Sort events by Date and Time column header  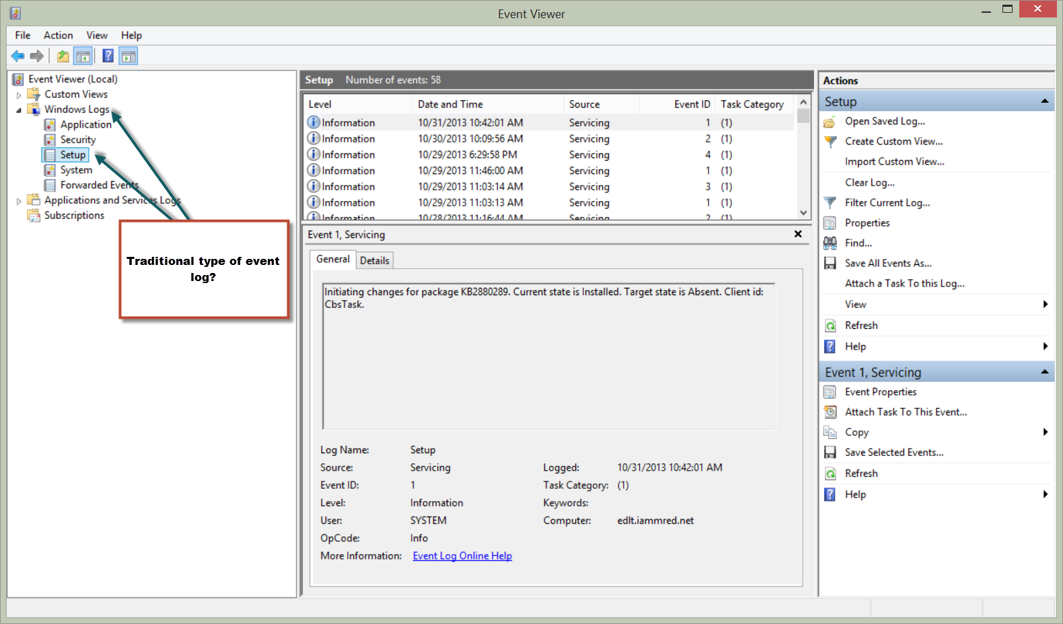[488, 104]
